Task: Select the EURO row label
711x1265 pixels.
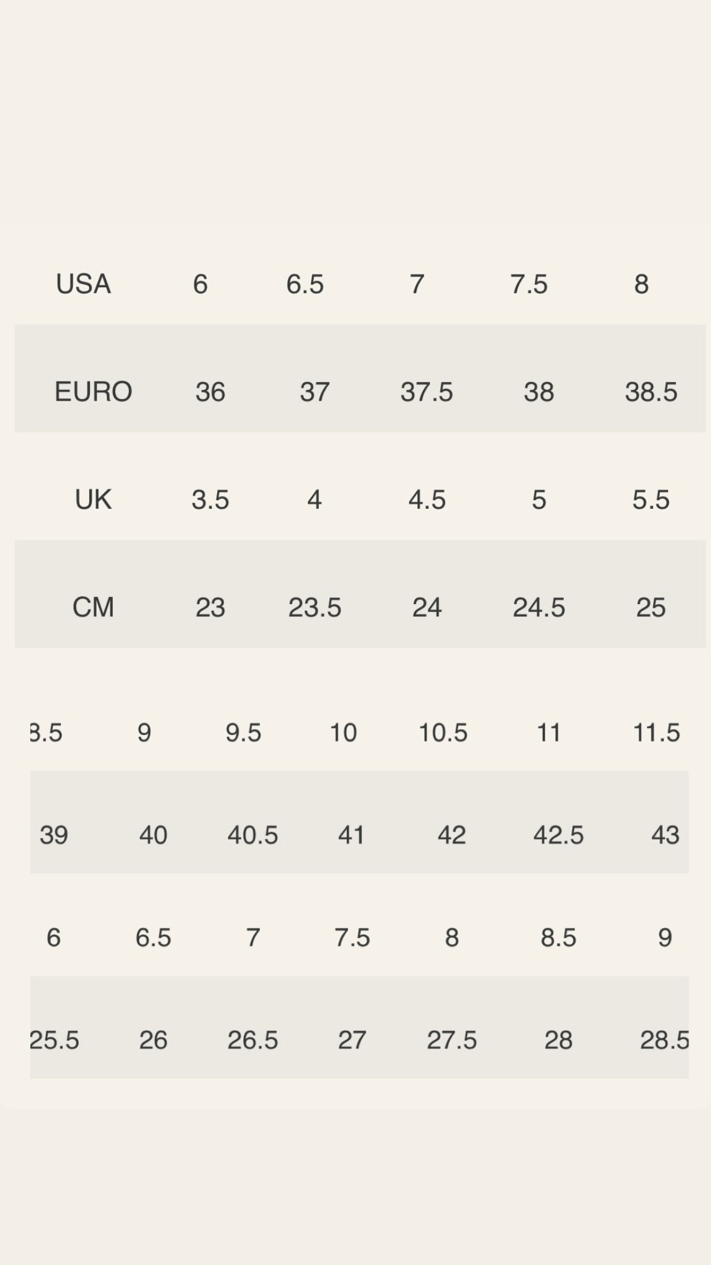Action: [93, 392]
